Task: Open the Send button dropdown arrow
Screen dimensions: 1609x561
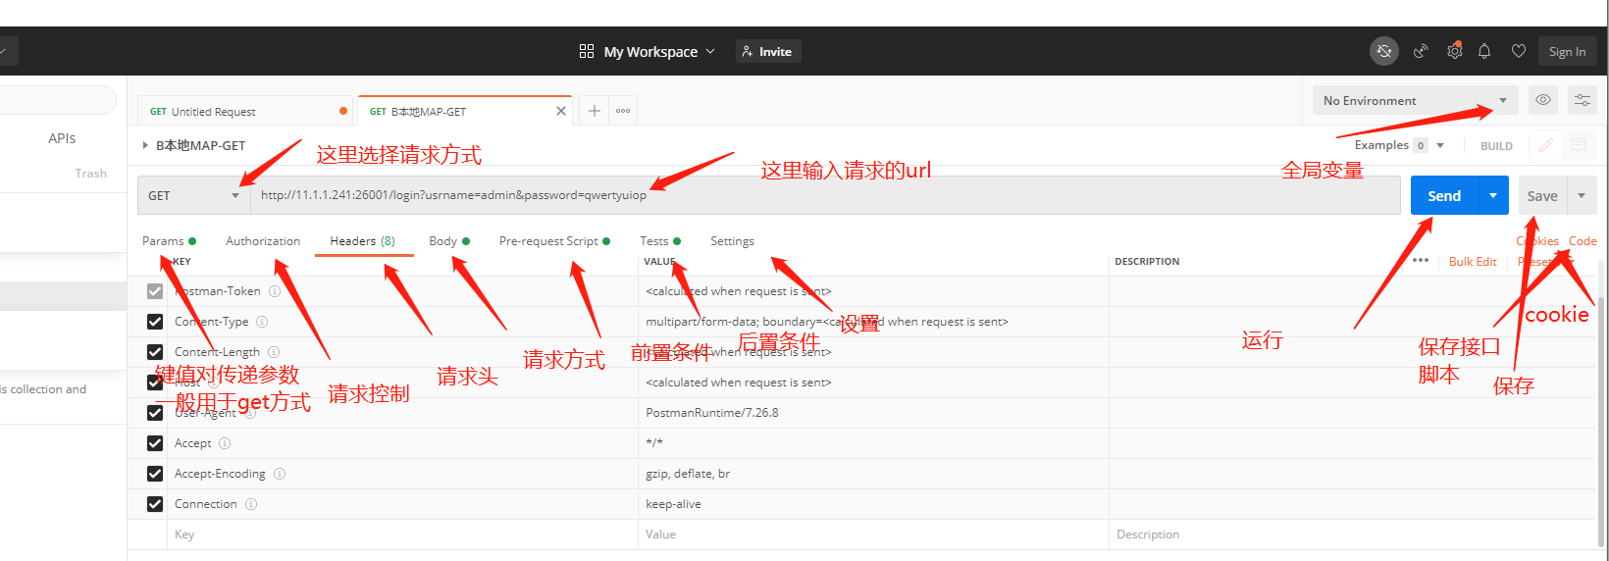Action: point(1493,195)
